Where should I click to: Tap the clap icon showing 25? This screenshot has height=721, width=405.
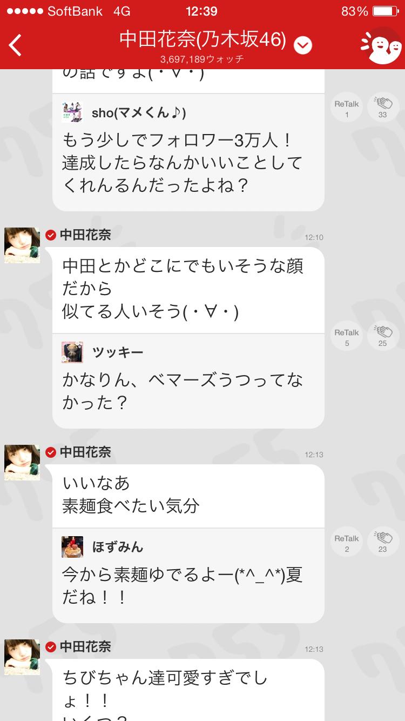[x=383, y=336]
